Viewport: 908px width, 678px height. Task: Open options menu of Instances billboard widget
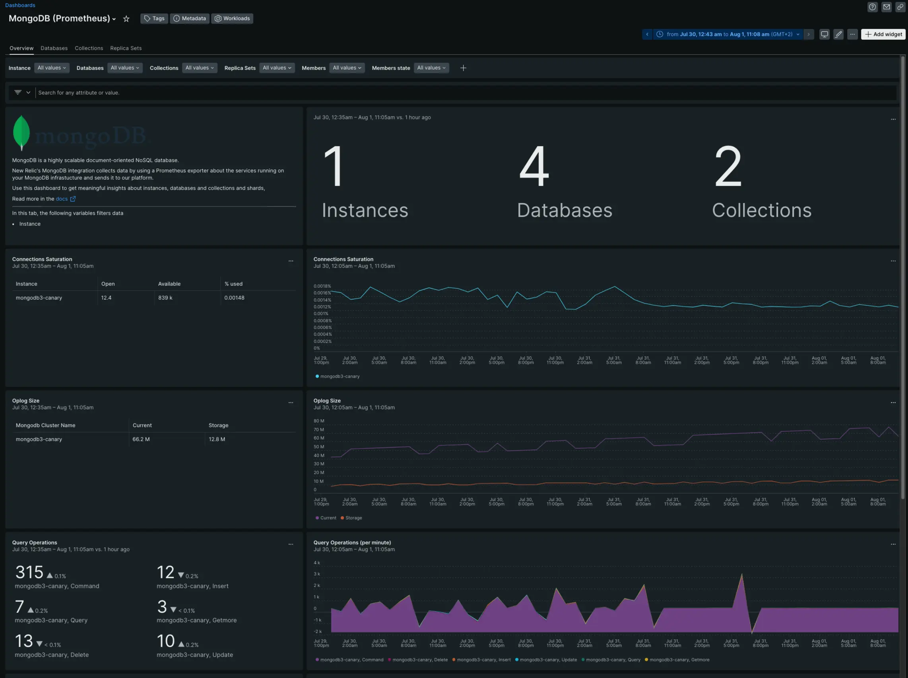[x=893, y=120]
